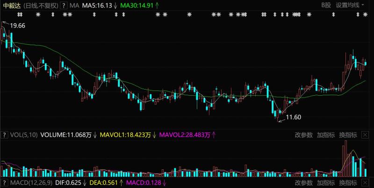Open help icon for VOL indicator
This screenshot has height=188, width=374.
click(4, 135)
